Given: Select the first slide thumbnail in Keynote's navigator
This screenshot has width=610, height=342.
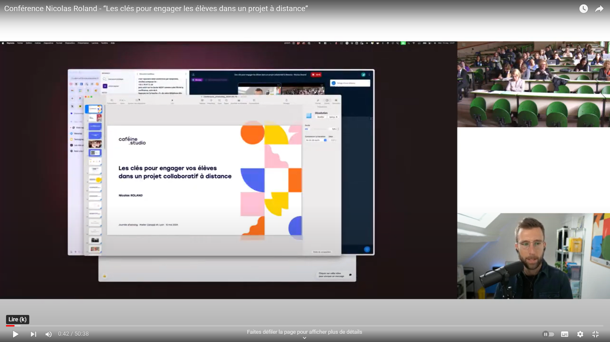Looking at the screenshot, I should coord(94,109).
